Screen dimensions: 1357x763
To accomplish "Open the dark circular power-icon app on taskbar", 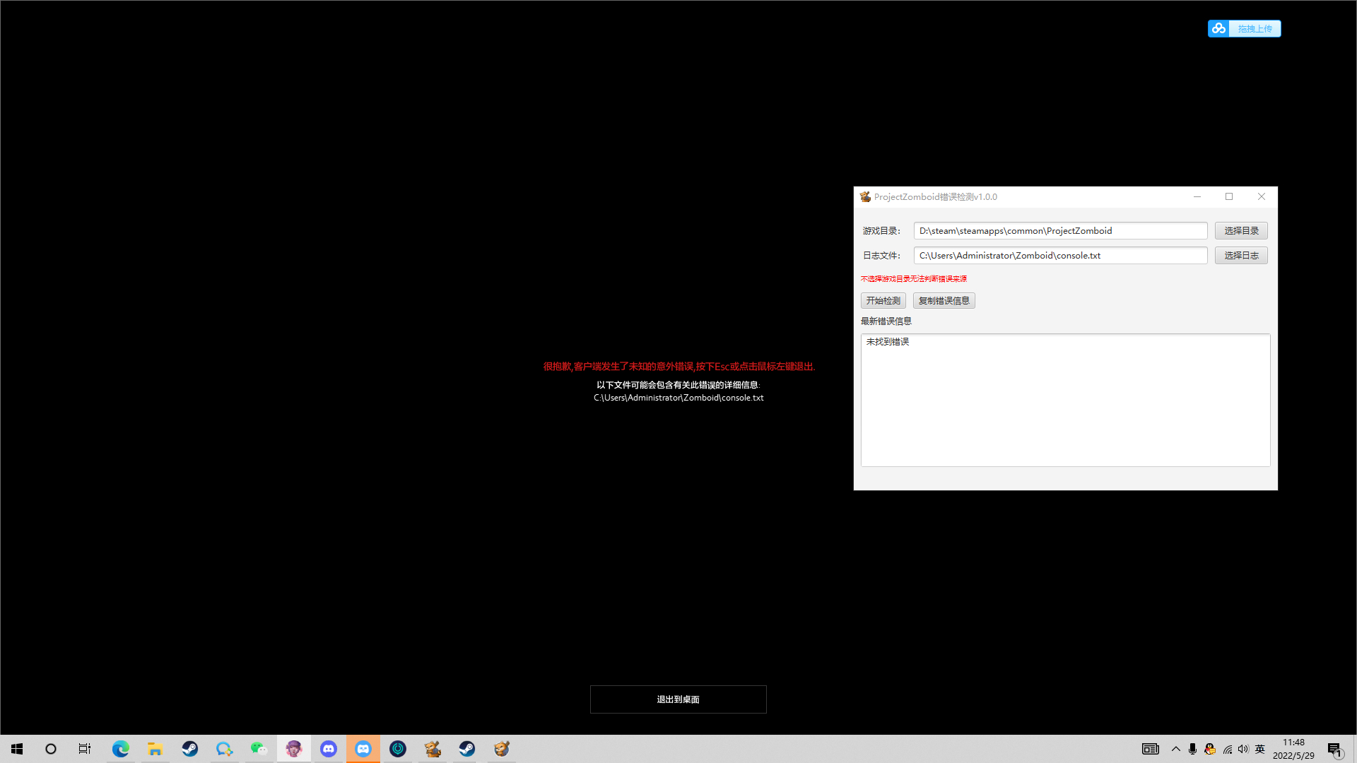I will coord(398,749).
